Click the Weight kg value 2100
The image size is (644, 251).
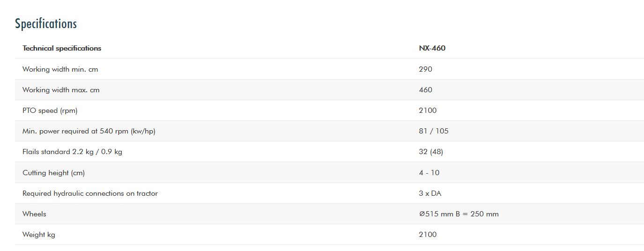[x=428, y=235]
